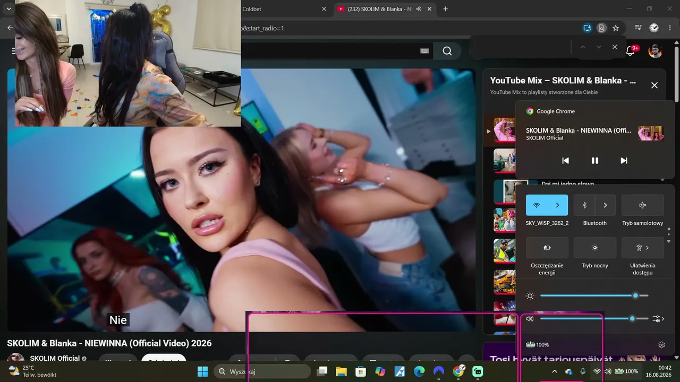Click the page search lens icon in address bar
The image size is (680, 382).
coord(601,28)
